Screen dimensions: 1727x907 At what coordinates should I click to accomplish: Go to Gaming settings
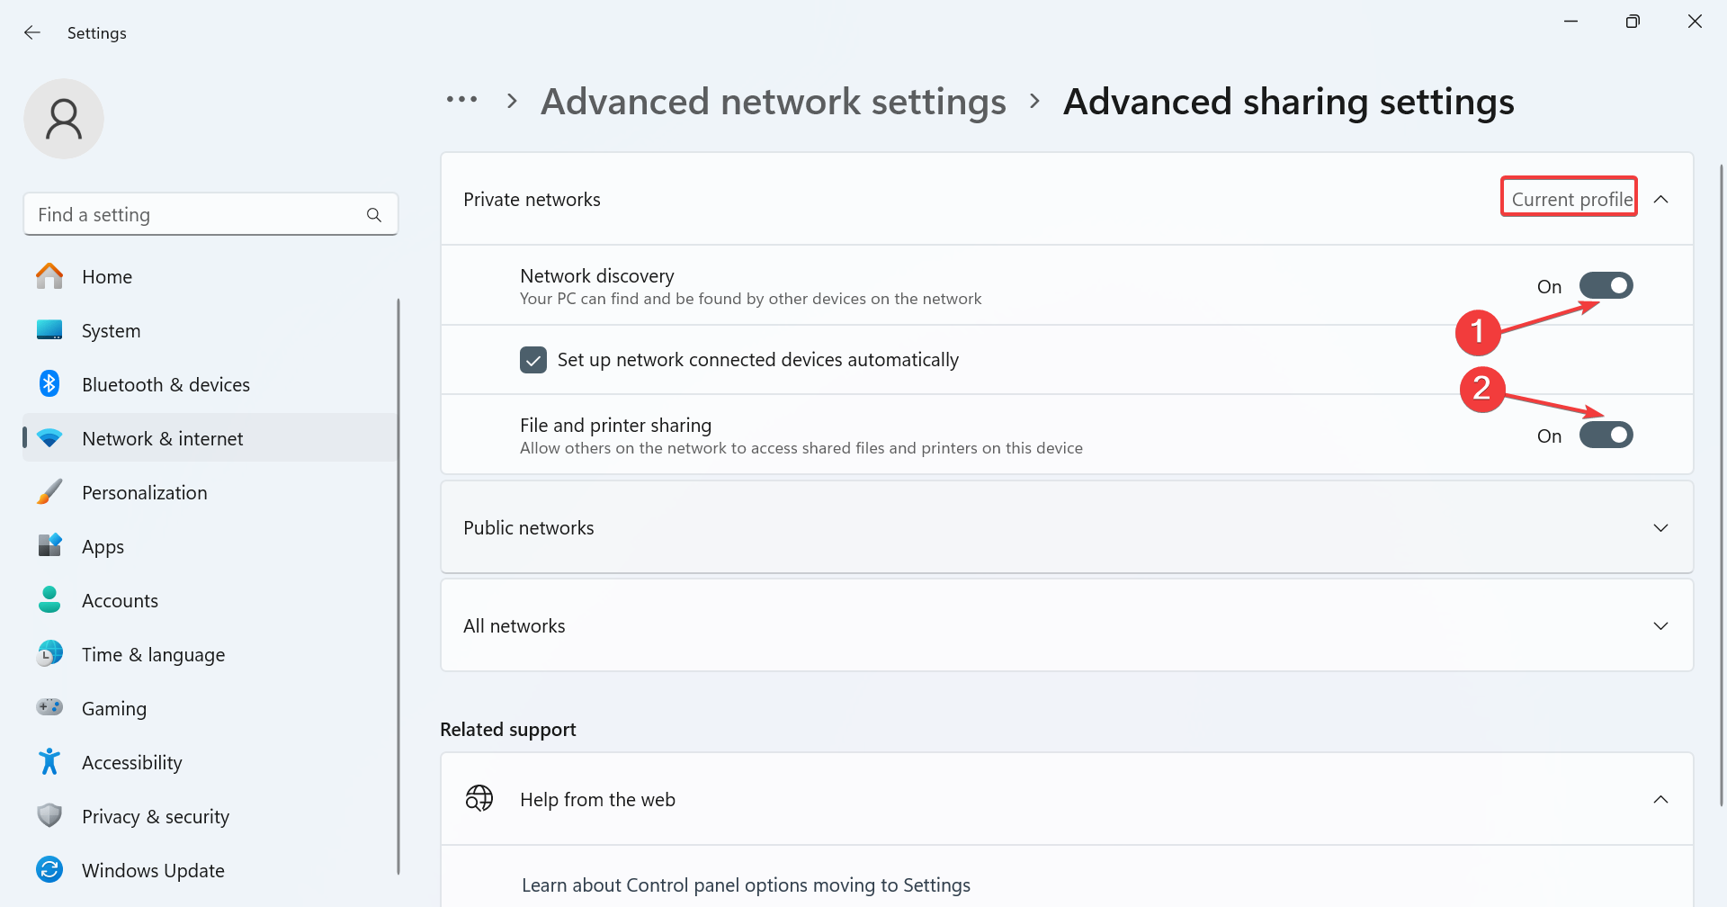coord(210,708)
